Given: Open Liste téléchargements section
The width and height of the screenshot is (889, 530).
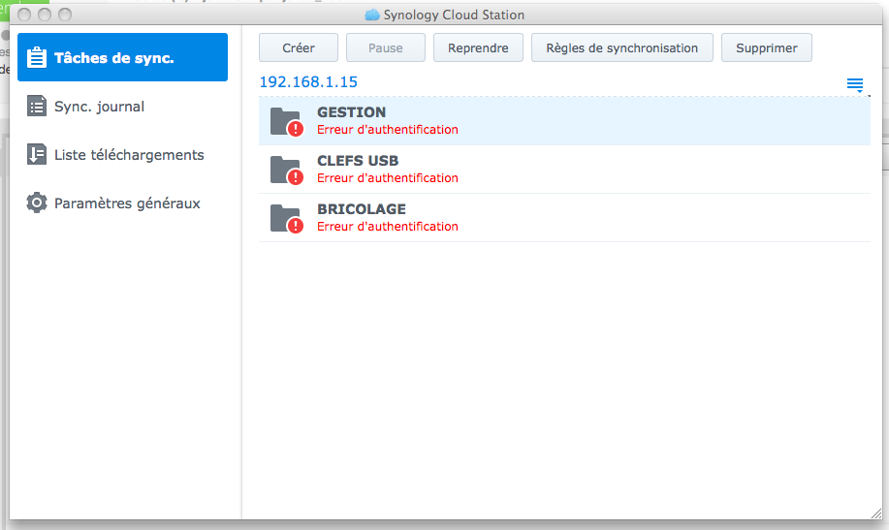Looking at the screenshot, I should [122, 154].
